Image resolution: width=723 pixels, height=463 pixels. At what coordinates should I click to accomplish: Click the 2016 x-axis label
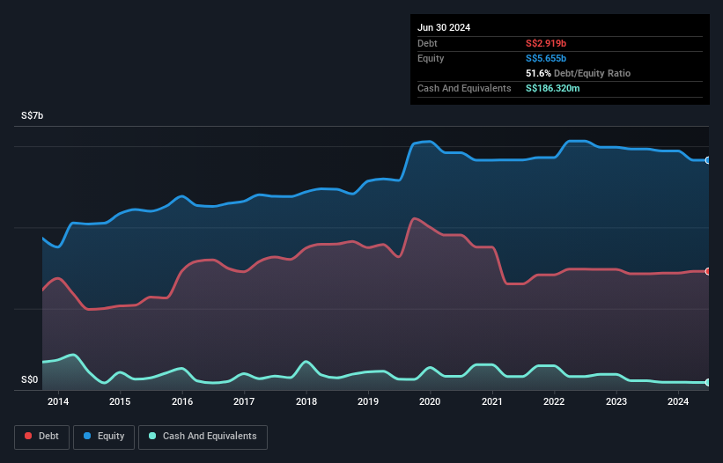(x=182, y=401)
